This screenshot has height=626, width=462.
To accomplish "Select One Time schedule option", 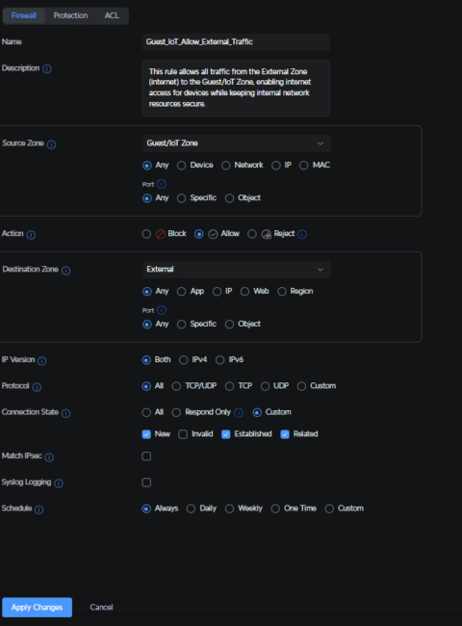I will pyautogui.click(x=275, y=509).
